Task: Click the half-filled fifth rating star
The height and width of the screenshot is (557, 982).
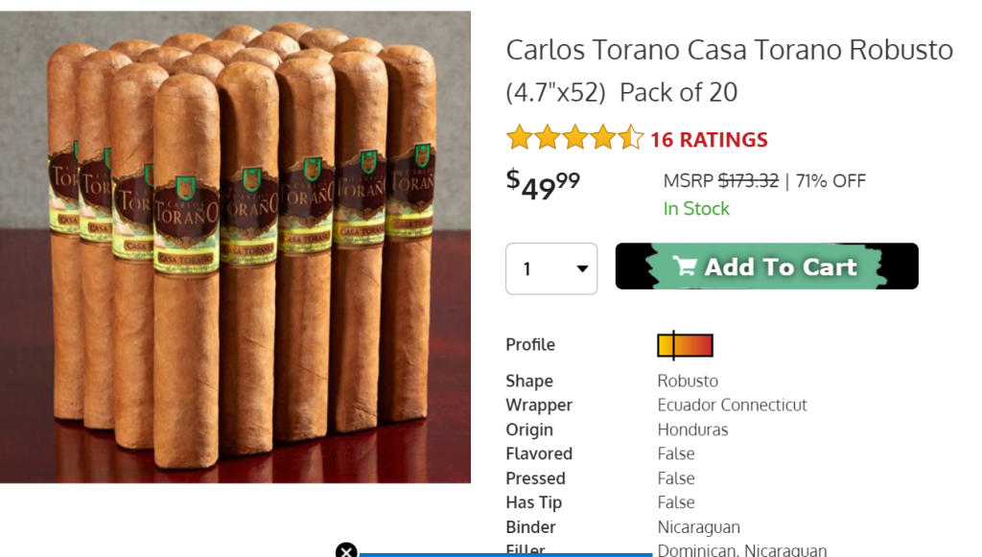Action: tap(631, 137)
